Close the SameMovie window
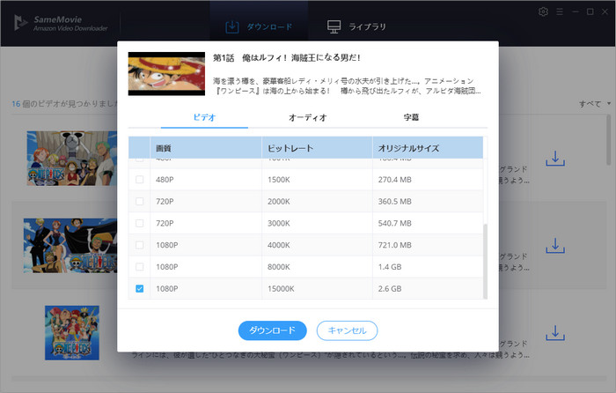 coord(605,12)
